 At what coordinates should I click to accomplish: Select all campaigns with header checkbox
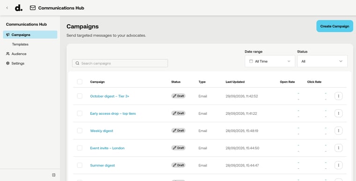tap(80, 82)
